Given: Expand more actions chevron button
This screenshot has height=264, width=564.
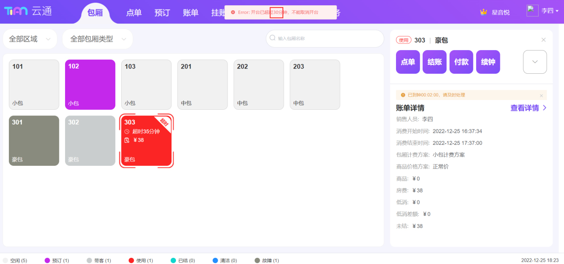Looking at the screenshot, I should (535, 62).
